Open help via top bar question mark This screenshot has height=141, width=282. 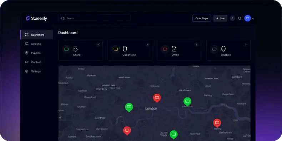(x=232, y=18)
